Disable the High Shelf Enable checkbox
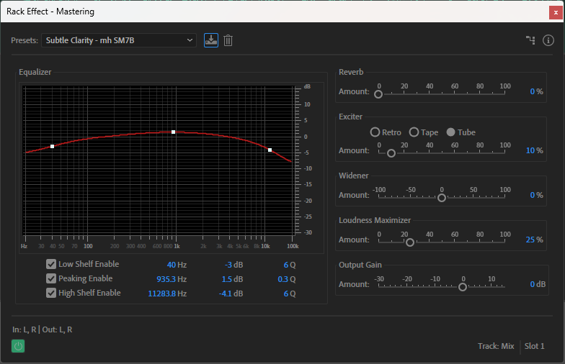565x364 pixels. click(51, 293)
